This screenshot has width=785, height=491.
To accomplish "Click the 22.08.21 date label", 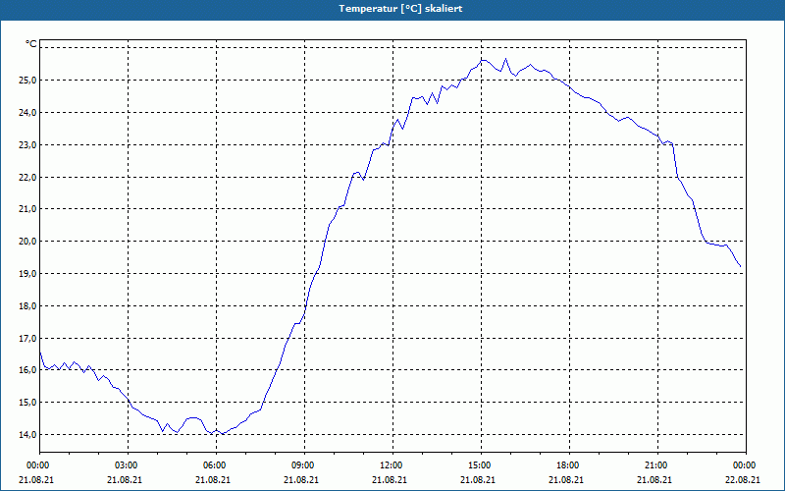I will click(743, 479).
